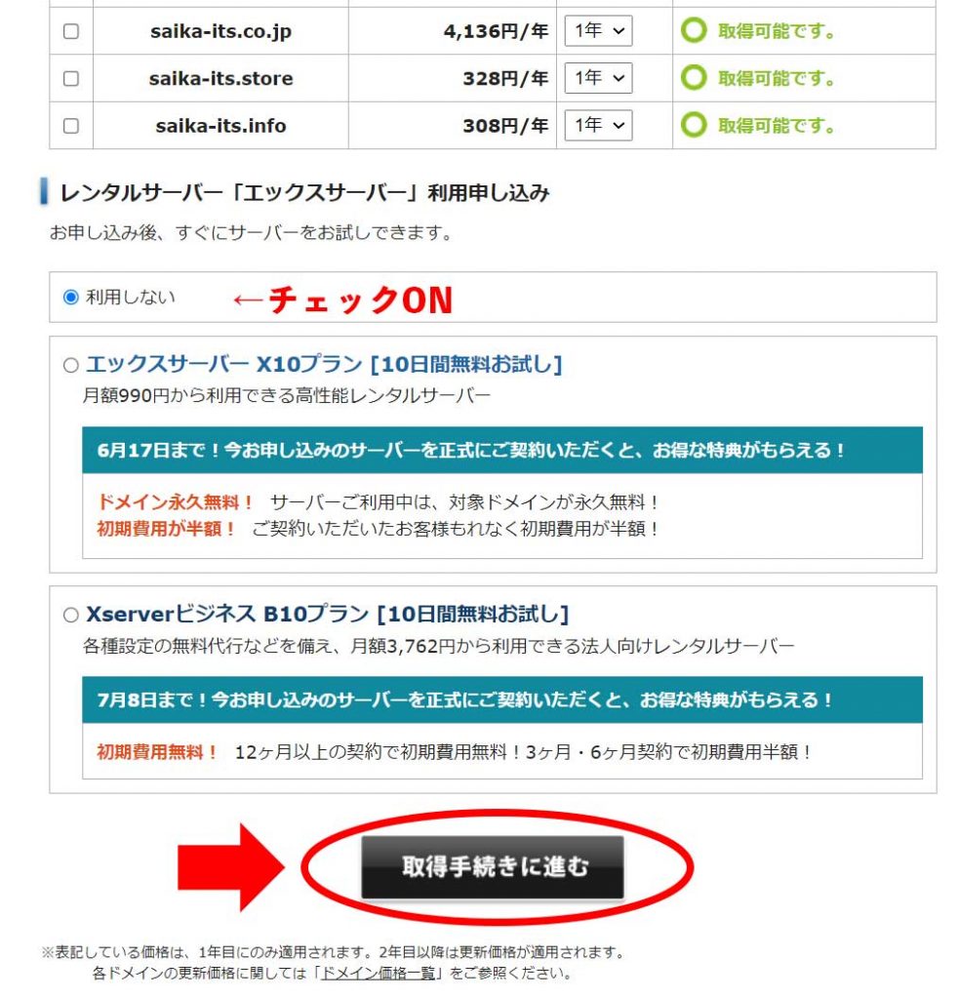Viewport: 958px width, 999px height.
Task: Click the 308円/年 price
Action: pos(505,126)
